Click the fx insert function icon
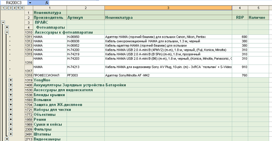This screenshot has height=141, width=272. [47, 3]
